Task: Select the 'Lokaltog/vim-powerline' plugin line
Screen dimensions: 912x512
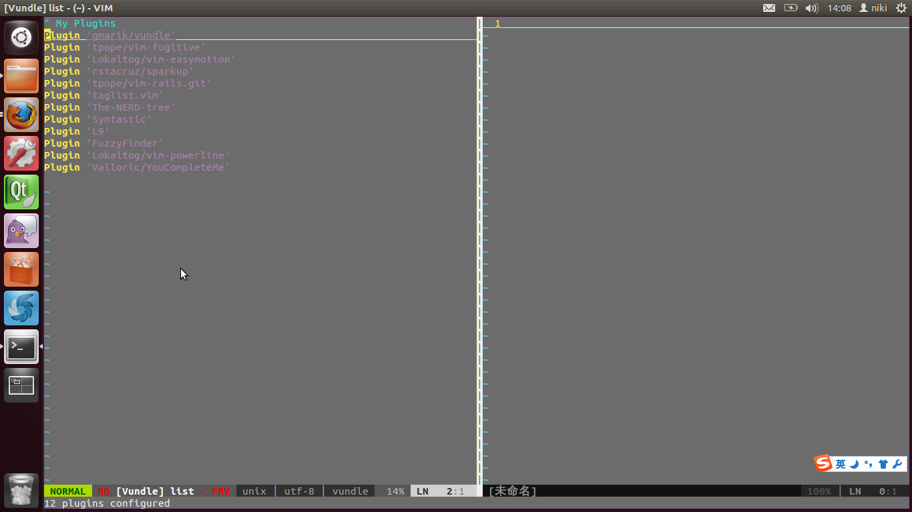Action: click(x=138, y=155)
